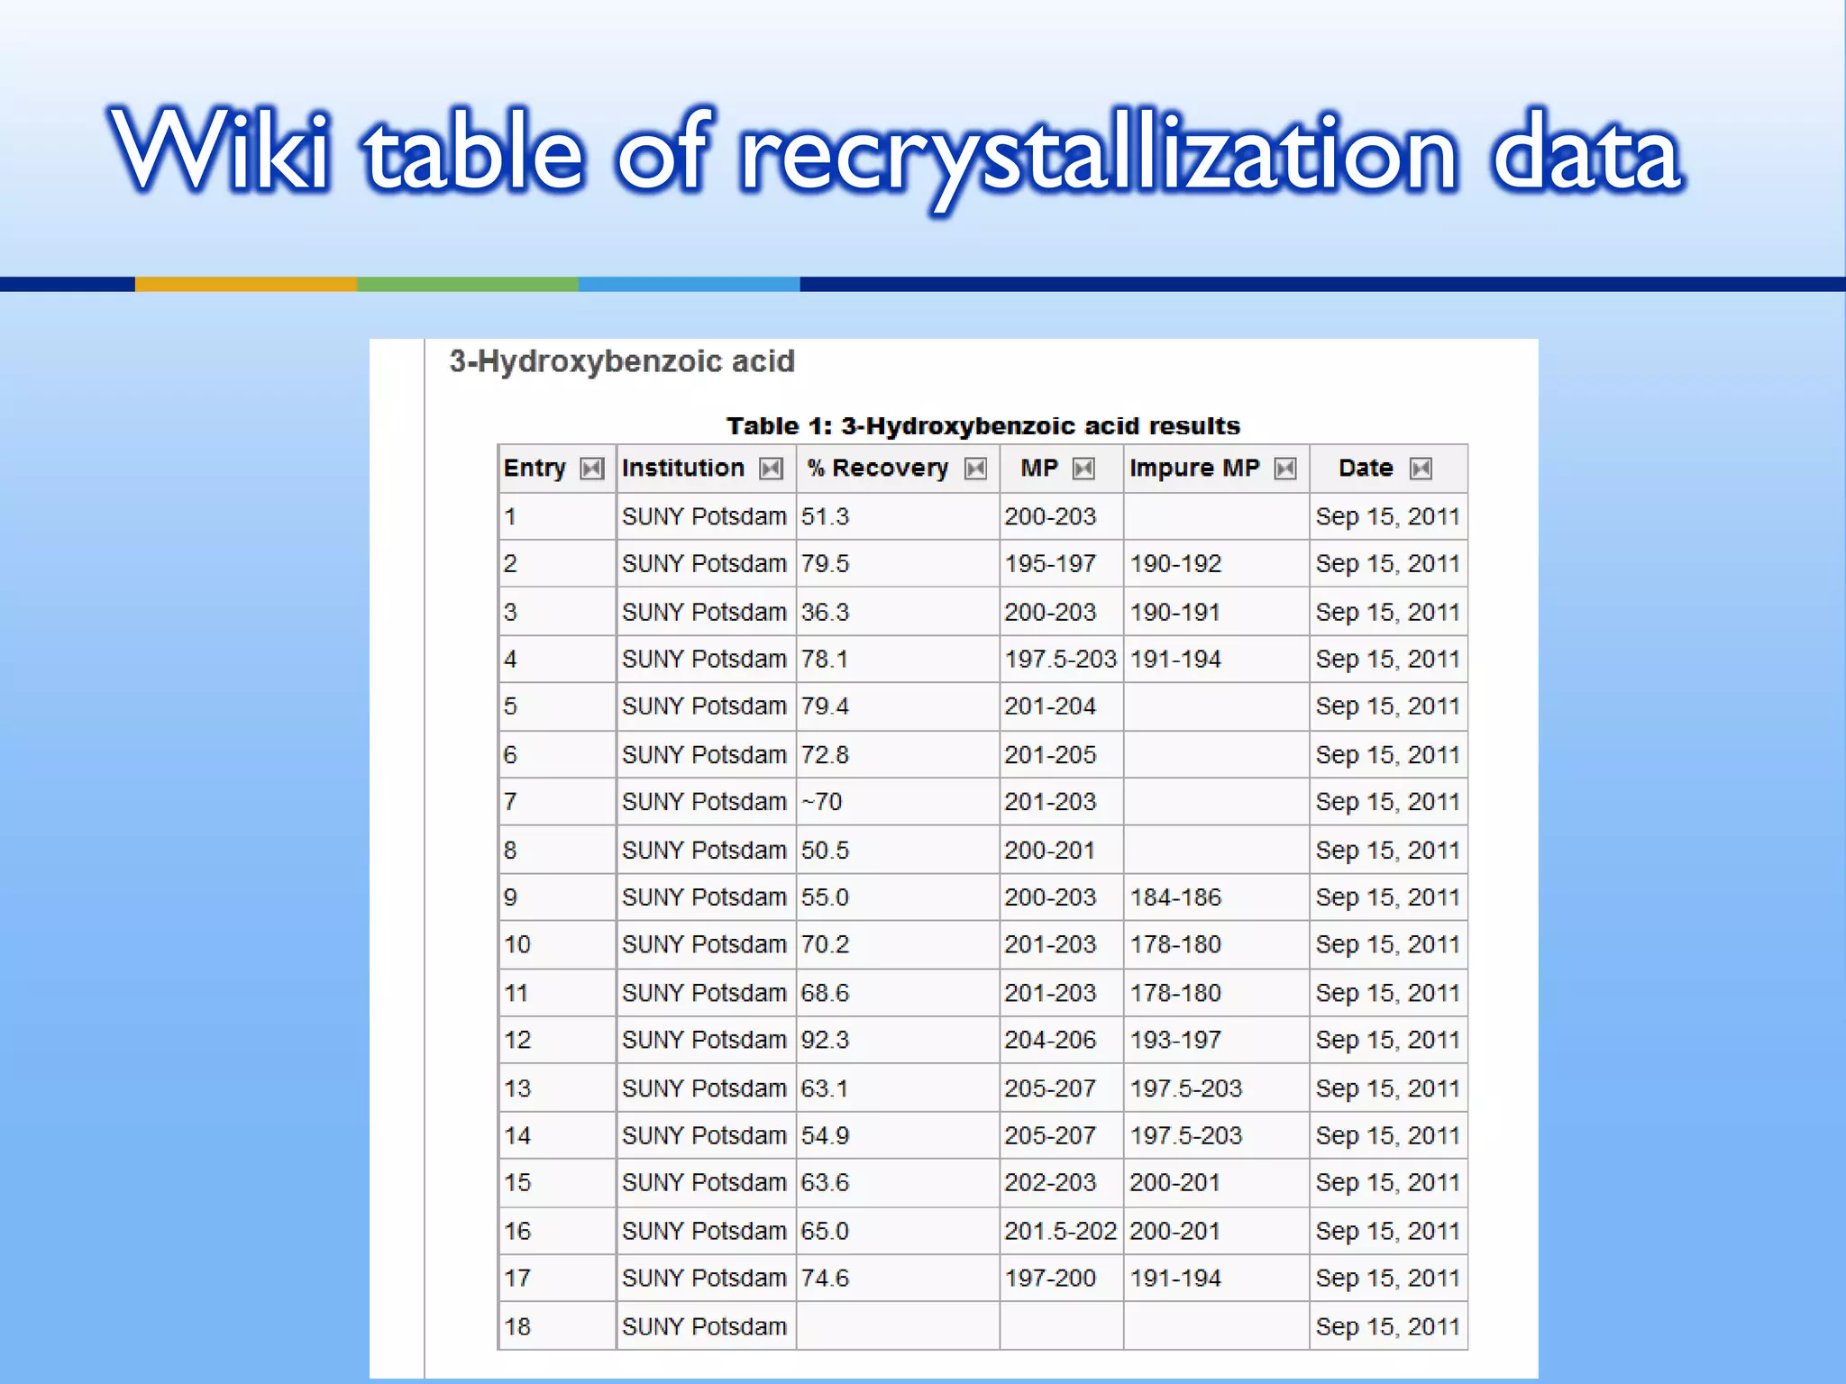
Task: Click recovery value 36.3 in entry 3
Action: (x=825, y=613)
